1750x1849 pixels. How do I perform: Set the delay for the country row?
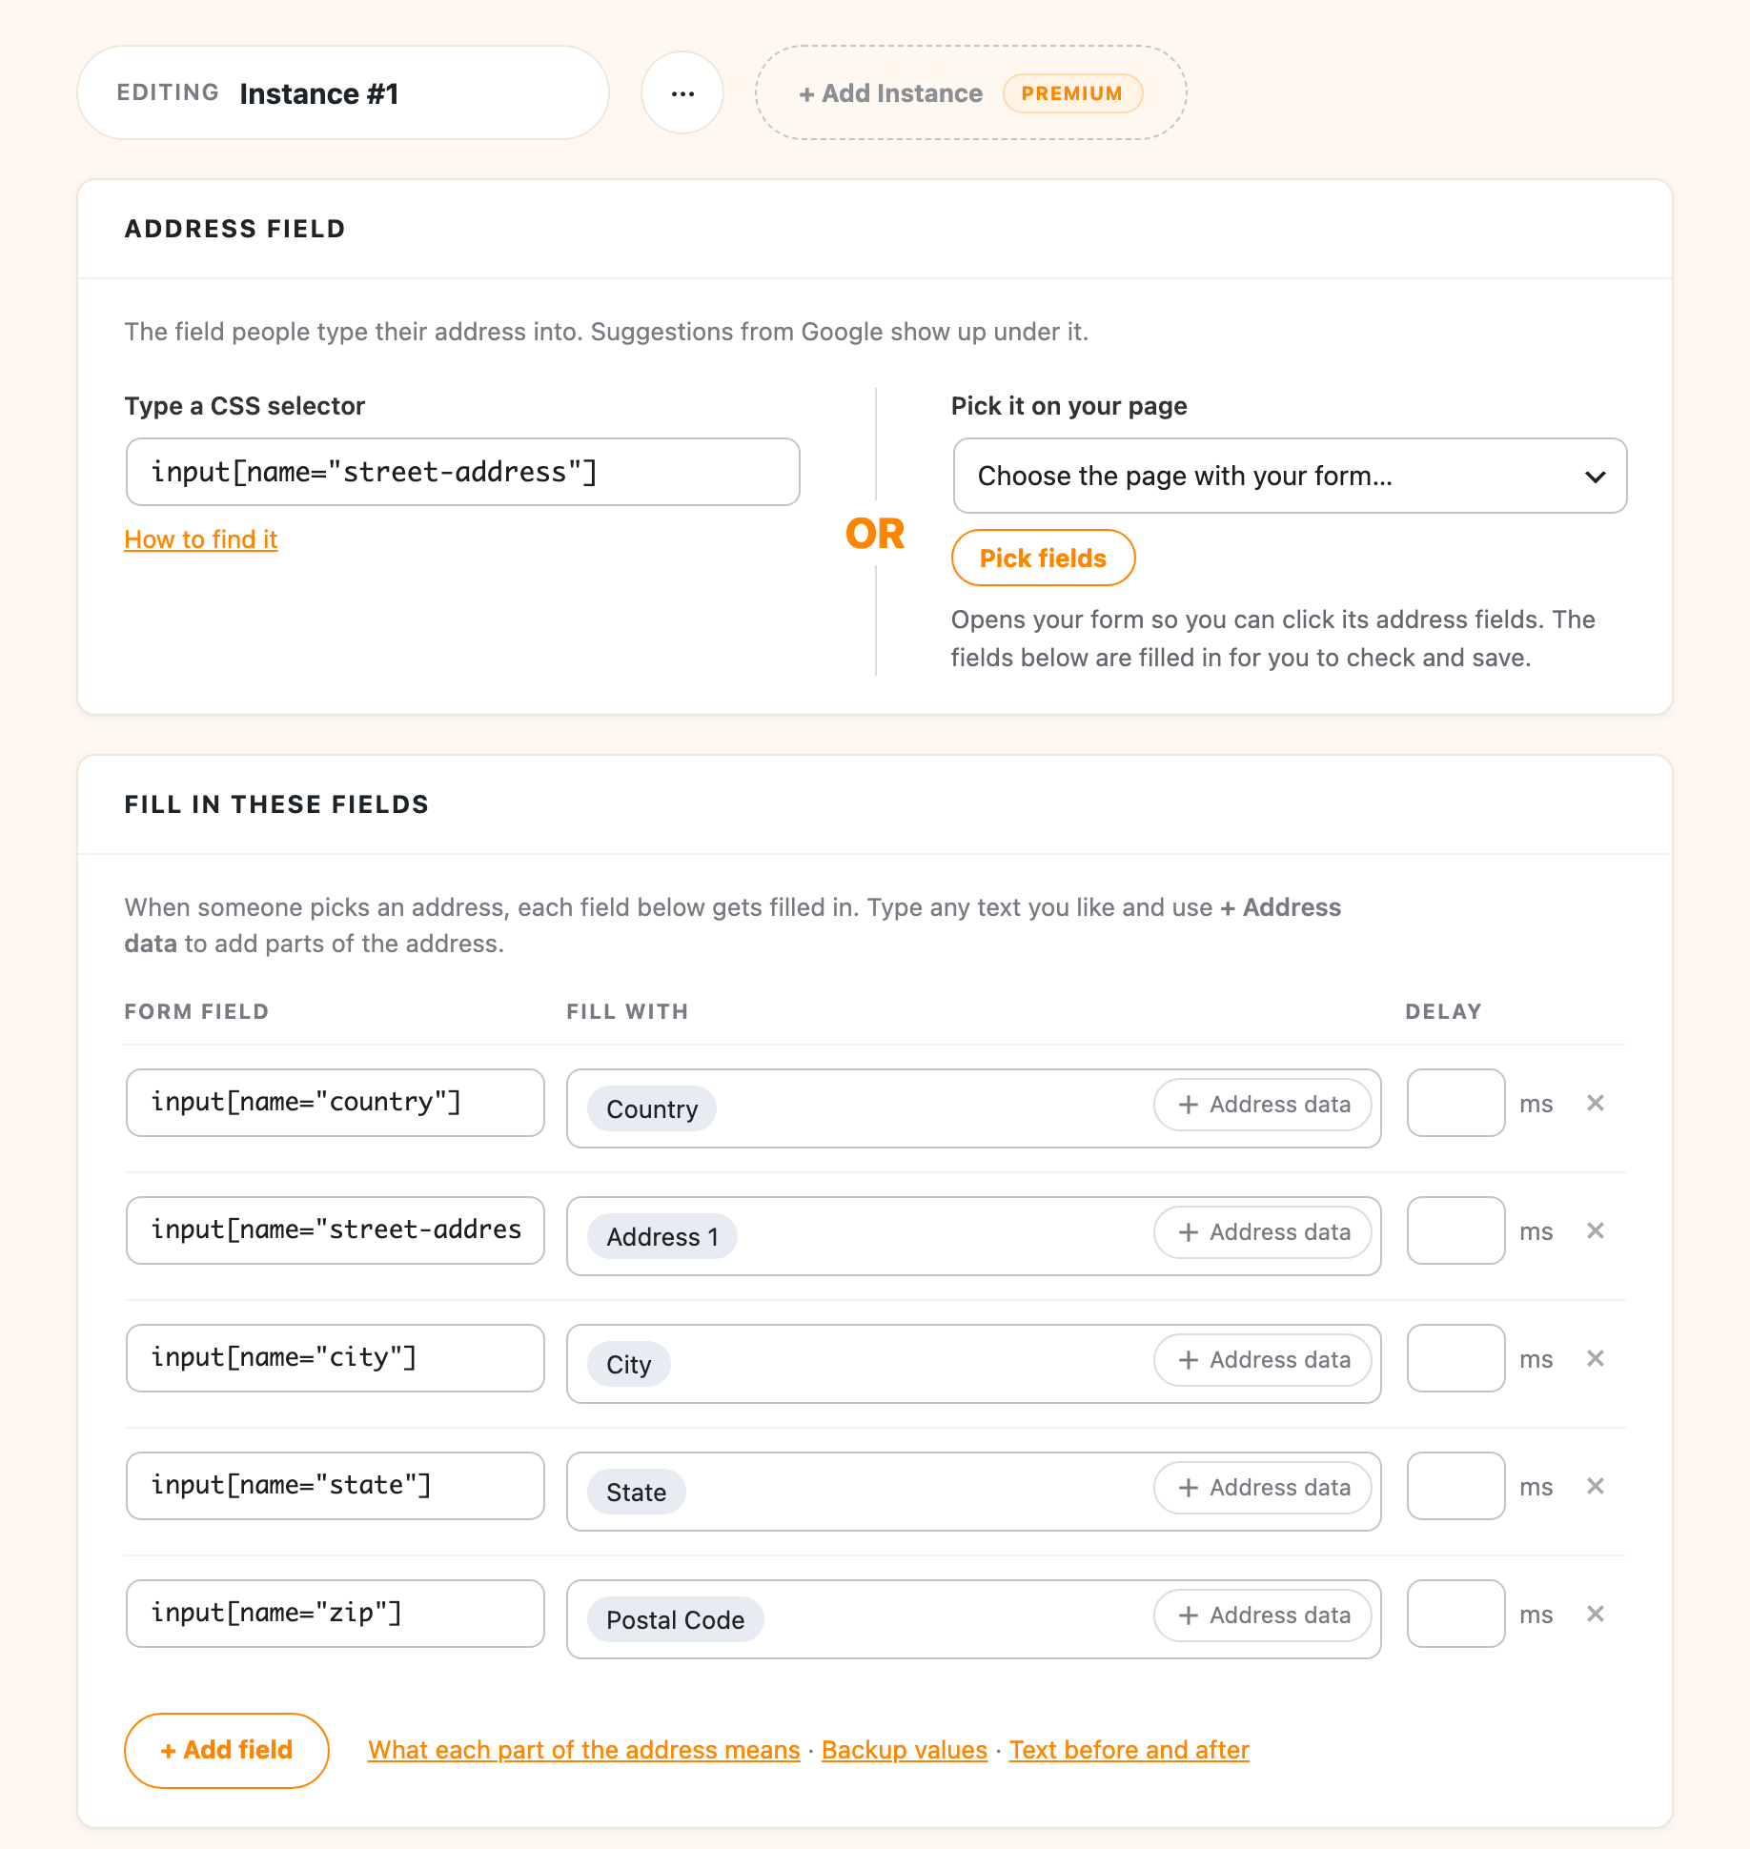point(1456,1103)
